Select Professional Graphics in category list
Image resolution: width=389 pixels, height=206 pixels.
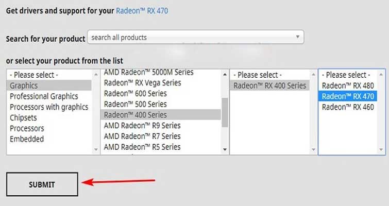click(44, 96)
